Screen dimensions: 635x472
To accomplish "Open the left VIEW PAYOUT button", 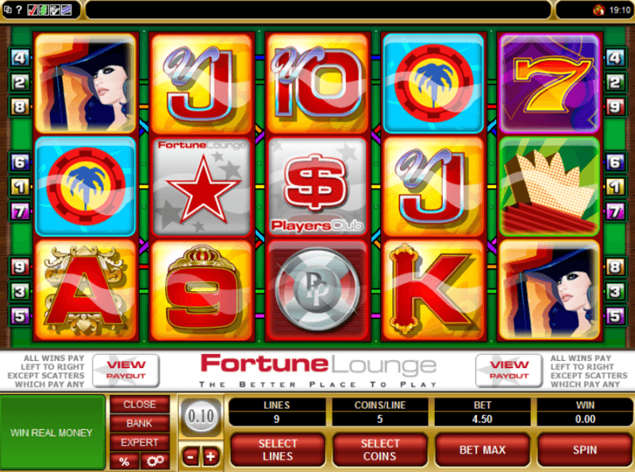I will tap(126, 370).
